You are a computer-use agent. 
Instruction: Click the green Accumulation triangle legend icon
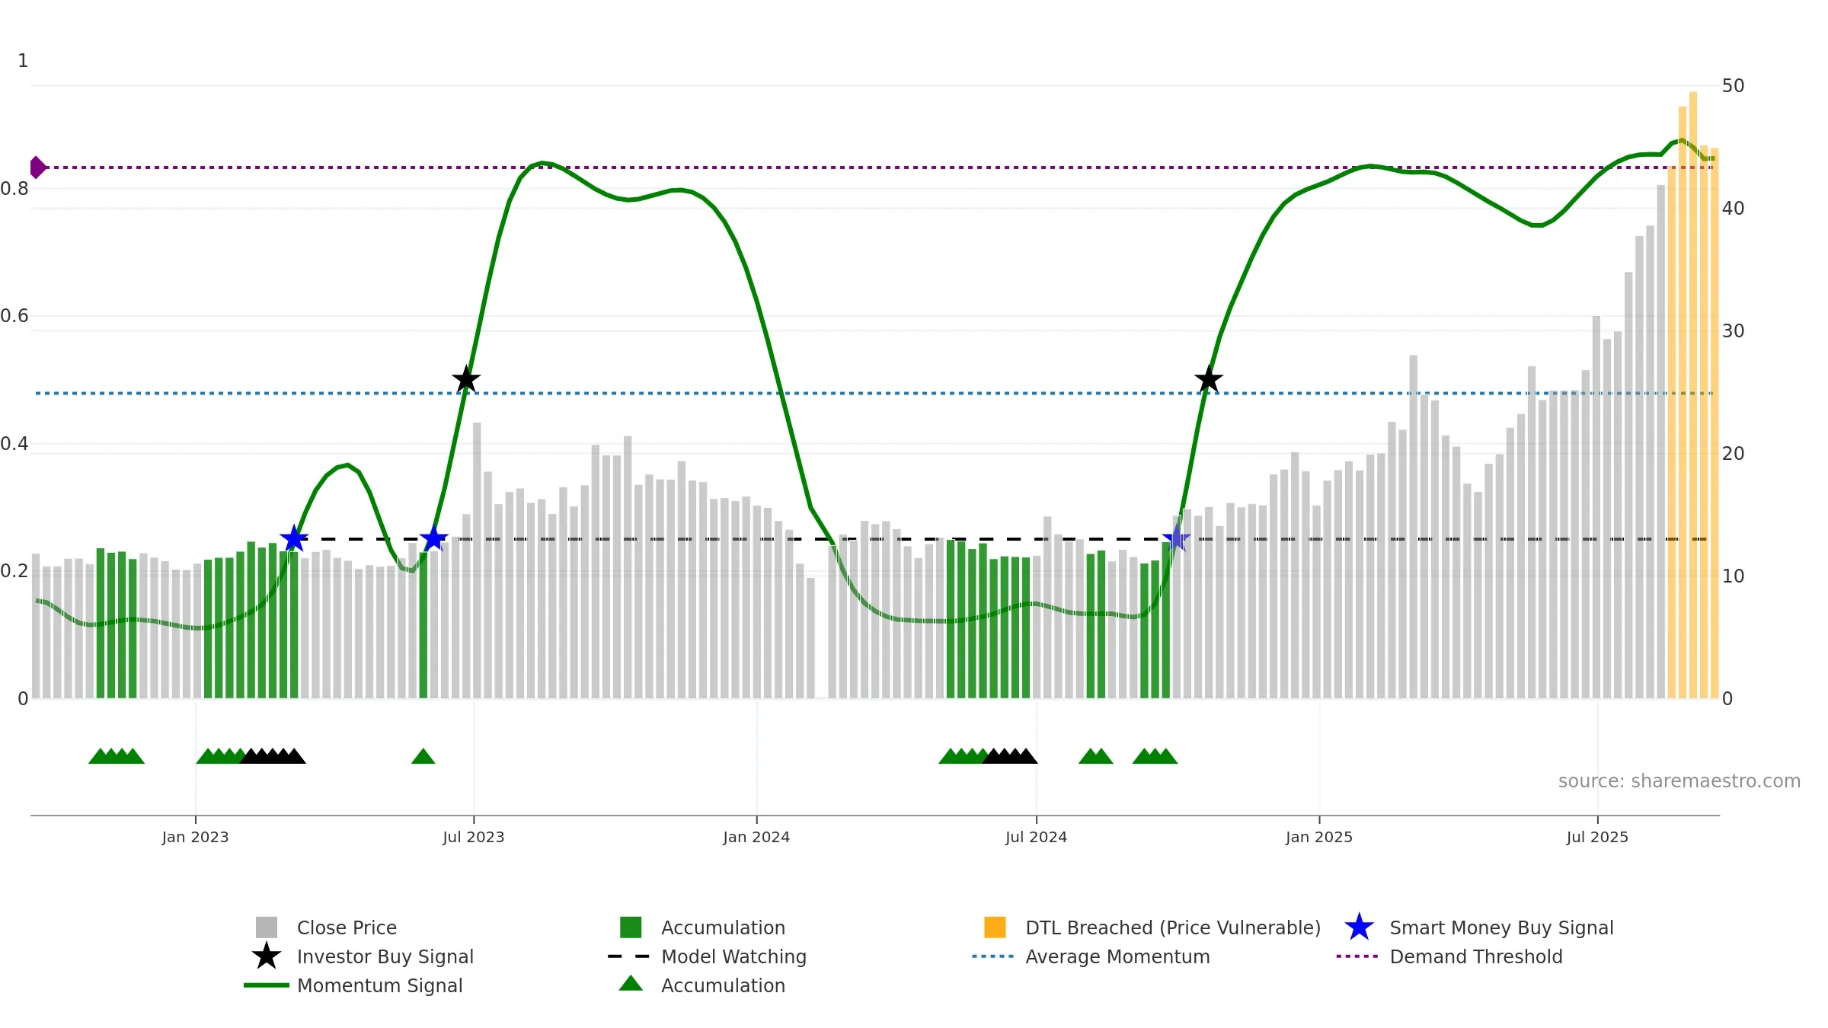pyautogui.click(x=631, y=983)
